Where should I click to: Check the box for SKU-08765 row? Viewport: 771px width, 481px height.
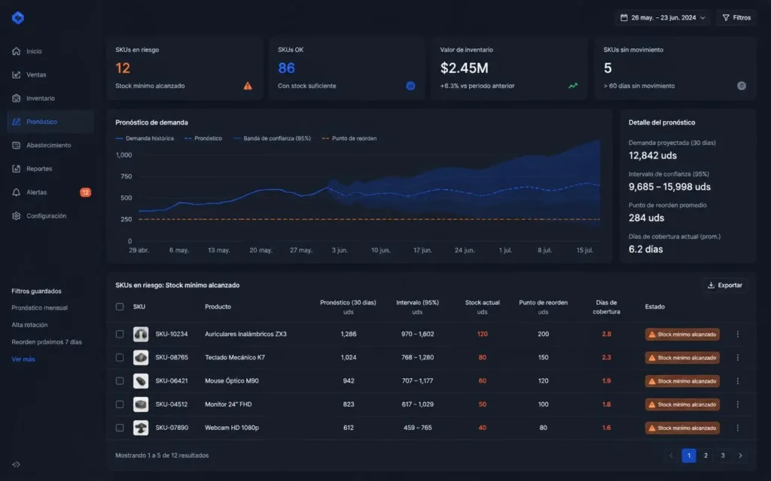(x=120, y=357)
